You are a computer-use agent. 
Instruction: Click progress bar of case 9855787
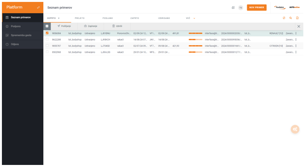[x=195, y=46]
